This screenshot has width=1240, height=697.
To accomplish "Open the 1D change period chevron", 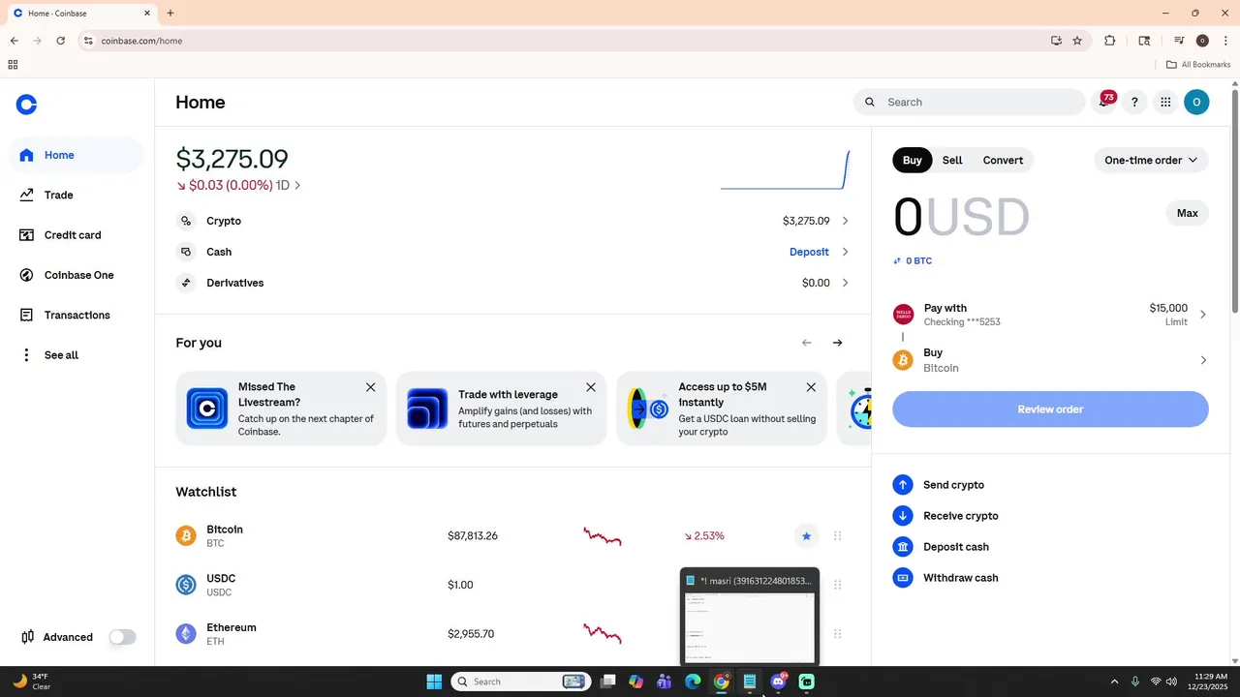I will point(297,185).
